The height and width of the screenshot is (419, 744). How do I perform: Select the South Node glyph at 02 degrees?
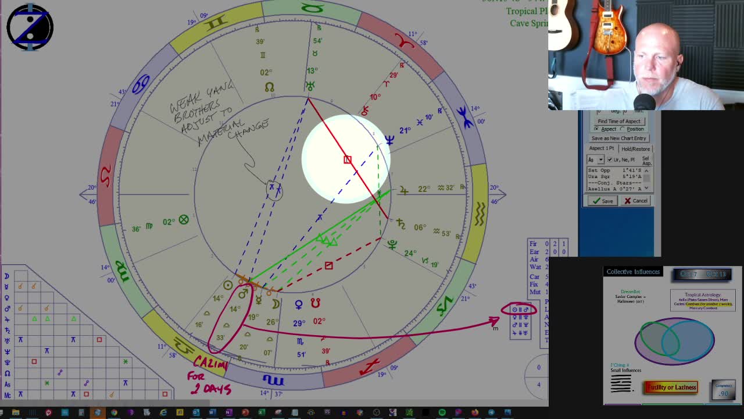click(316, 303)
